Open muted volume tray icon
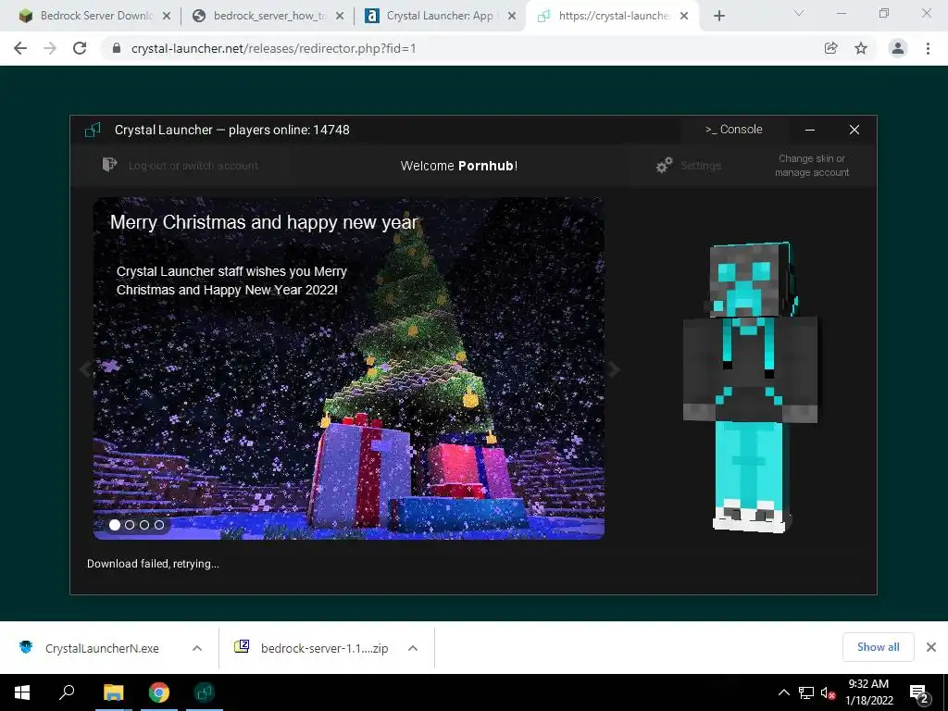 click(828, 692)
